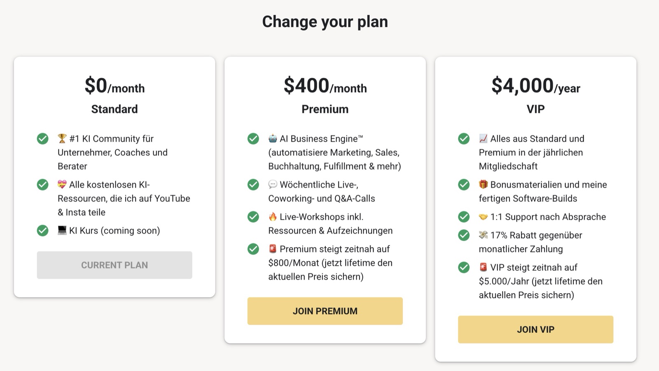This screenshot has width=659, height=371.
Task: Click the speech bubble emoji beside Wöchentliche Live-
Action: [x=273, y=184]
